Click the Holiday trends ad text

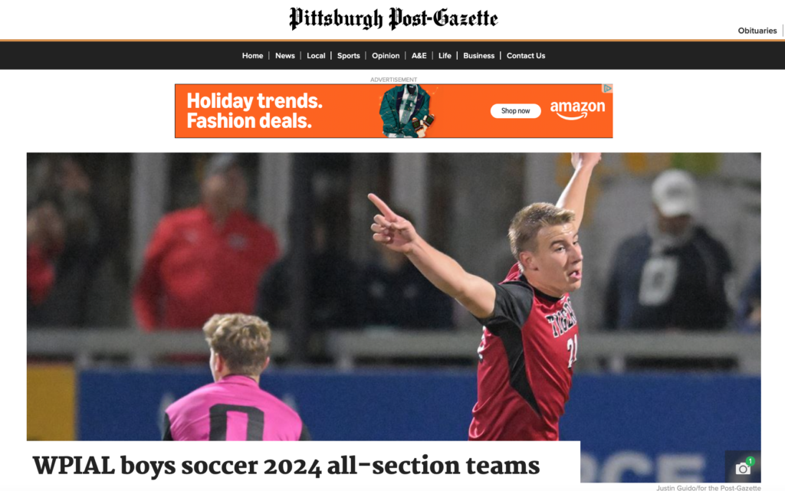click(255, 111)
